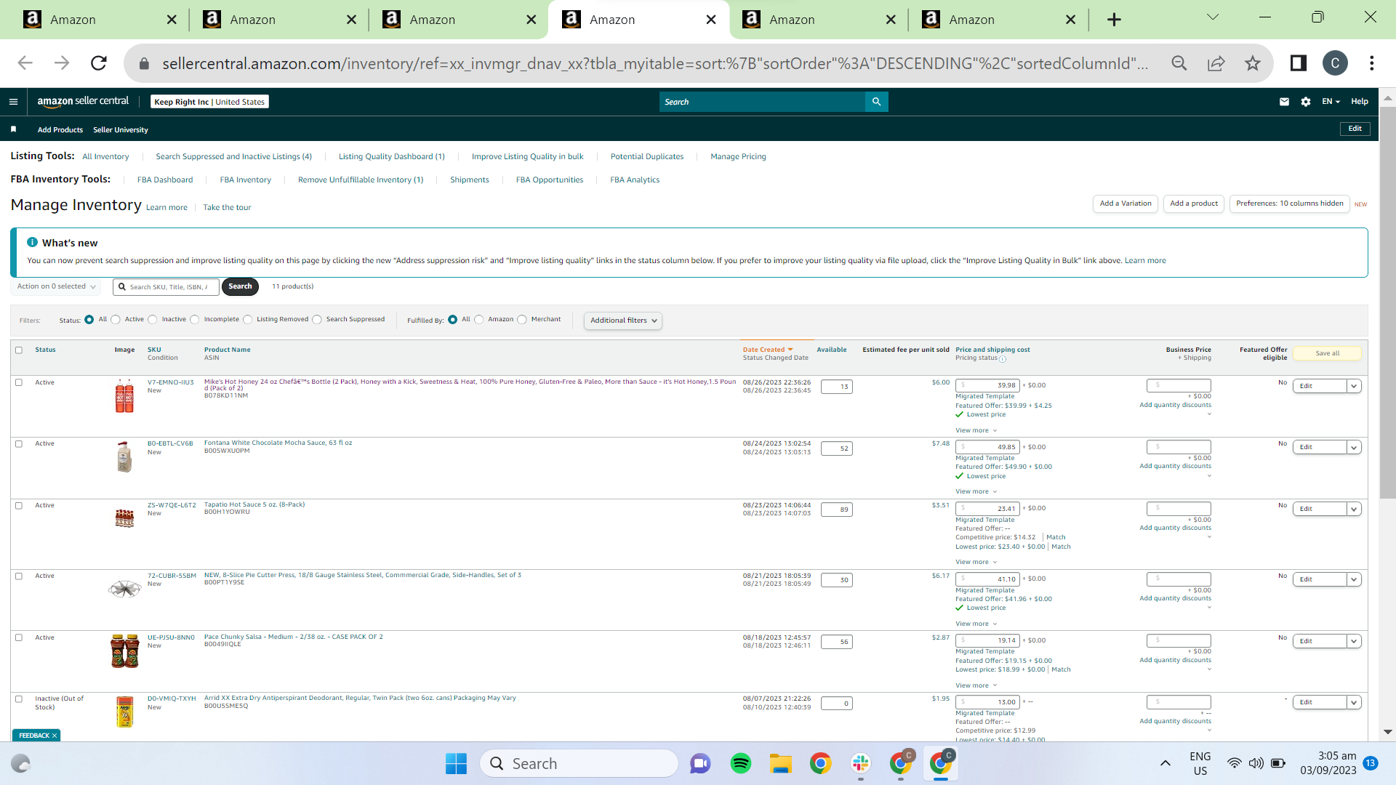Open the hamburger navigation menu

13,102
